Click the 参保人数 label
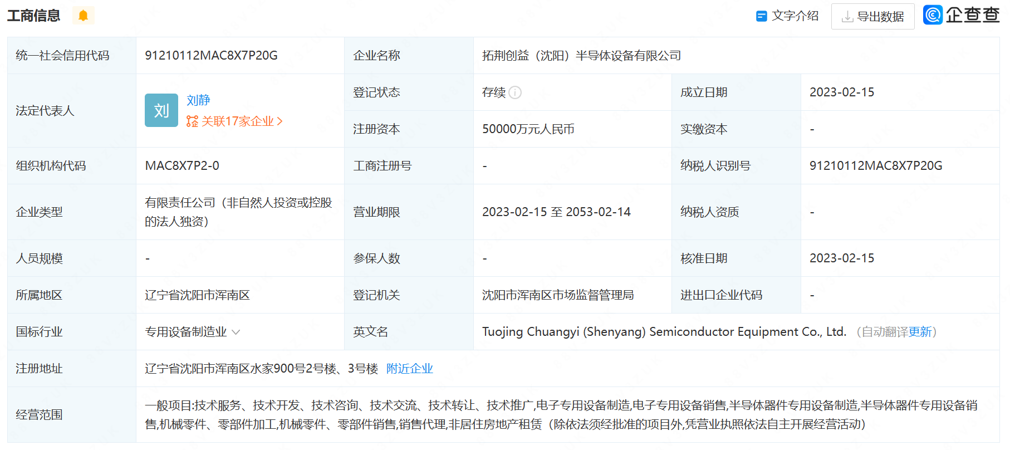Viewport: 1010px width, 450px height. pyautogui.click(x=376, y=258)
